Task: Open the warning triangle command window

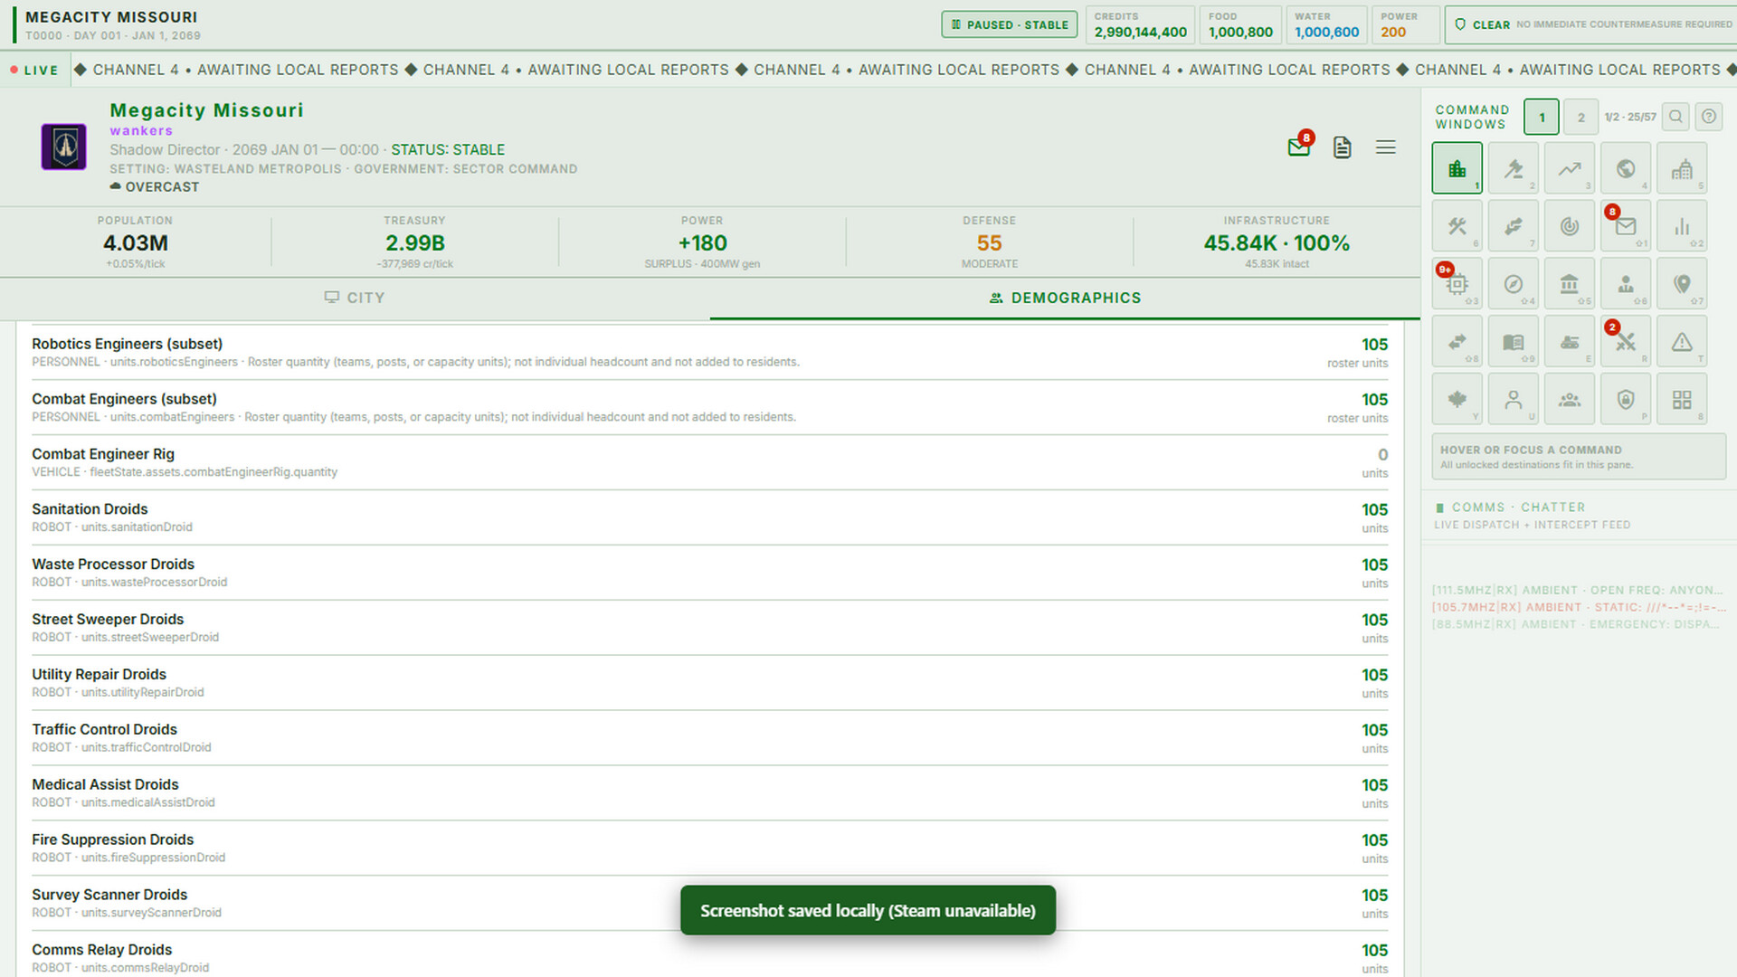Action: tap(1681, 342)
